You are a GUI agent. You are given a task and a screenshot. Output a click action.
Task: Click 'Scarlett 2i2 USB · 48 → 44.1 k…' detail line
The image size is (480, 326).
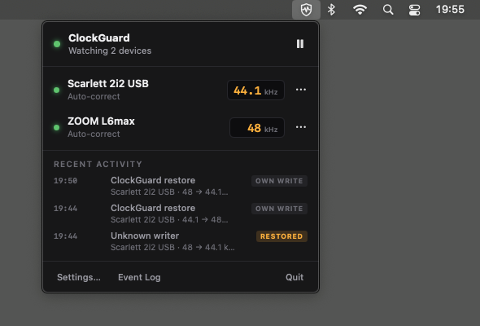click(172, 248)
